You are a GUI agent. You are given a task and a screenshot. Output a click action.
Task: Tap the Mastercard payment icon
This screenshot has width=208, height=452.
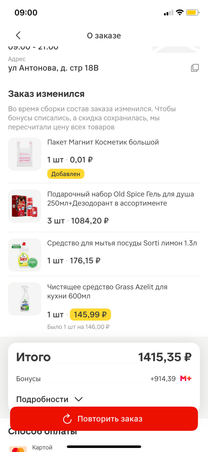pos(18,449)
